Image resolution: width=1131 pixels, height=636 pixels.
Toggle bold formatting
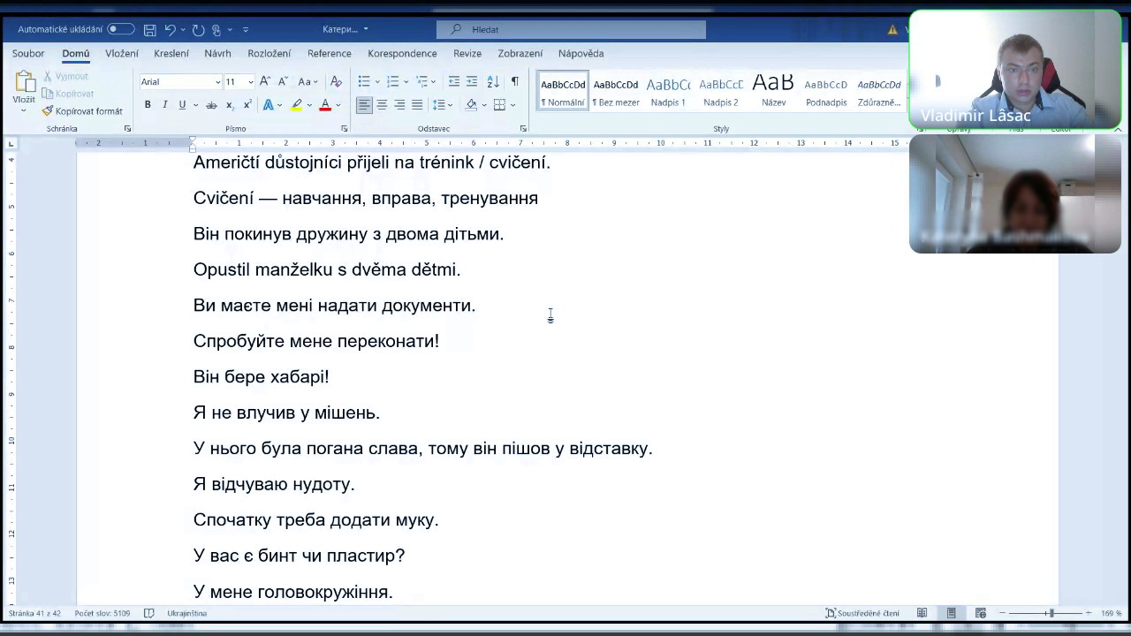coord(148,105)
